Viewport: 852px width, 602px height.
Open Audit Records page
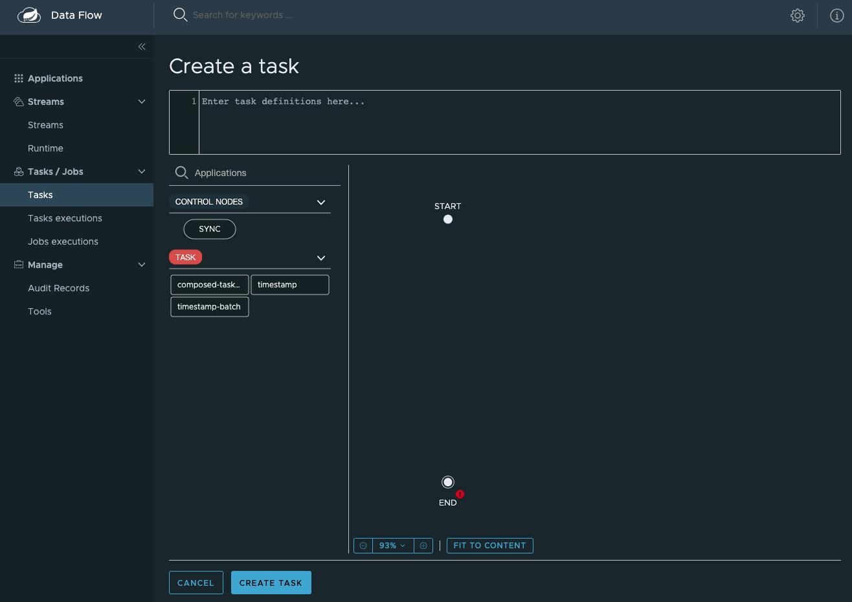tap(58, 288)
